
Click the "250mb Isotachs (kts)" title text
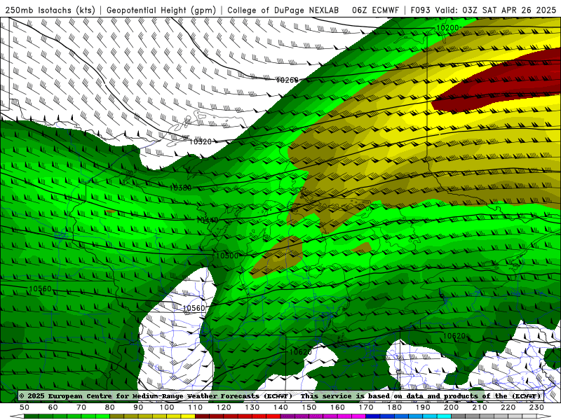[50, 10]
